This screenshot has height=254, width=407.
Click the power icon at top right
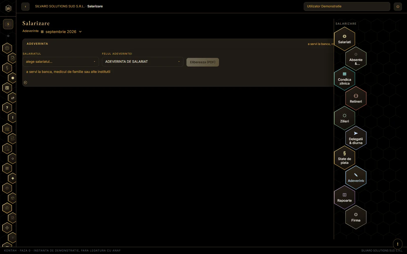click(398, 7)
